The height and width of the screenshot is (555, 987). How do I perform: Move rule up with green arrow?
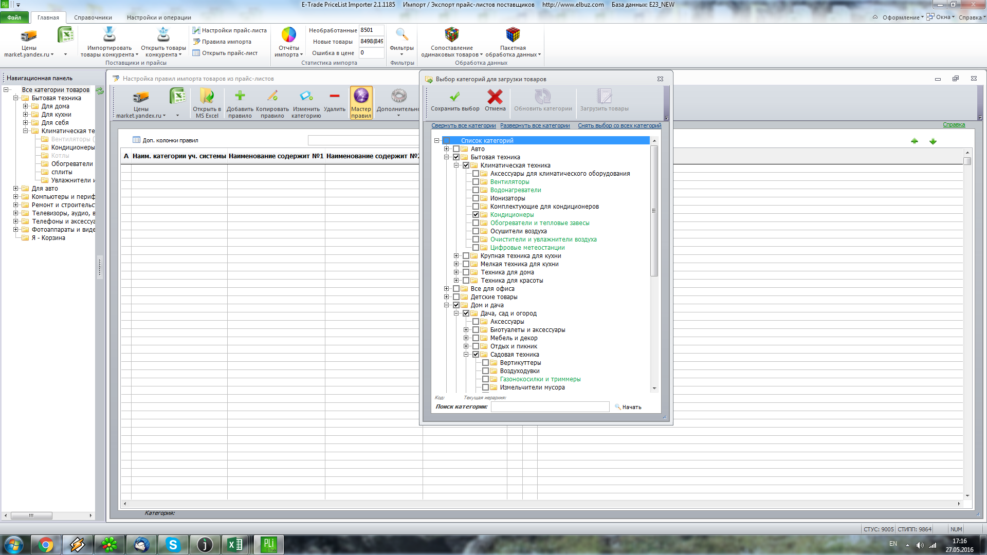click(x=915, y=141)
